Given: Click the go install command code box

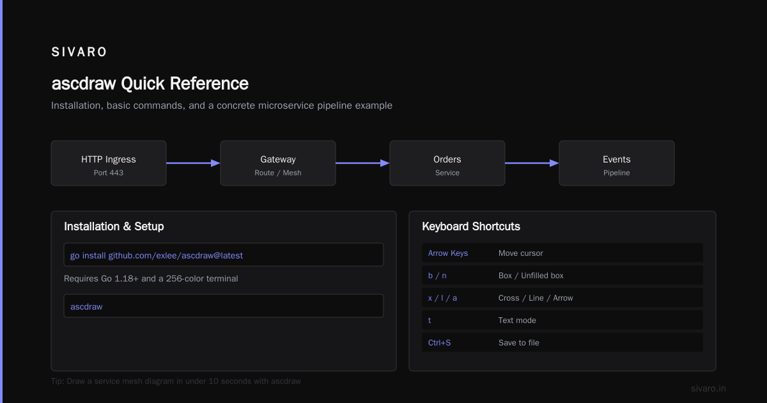Looking at the screenshot, I should (224, 255).
